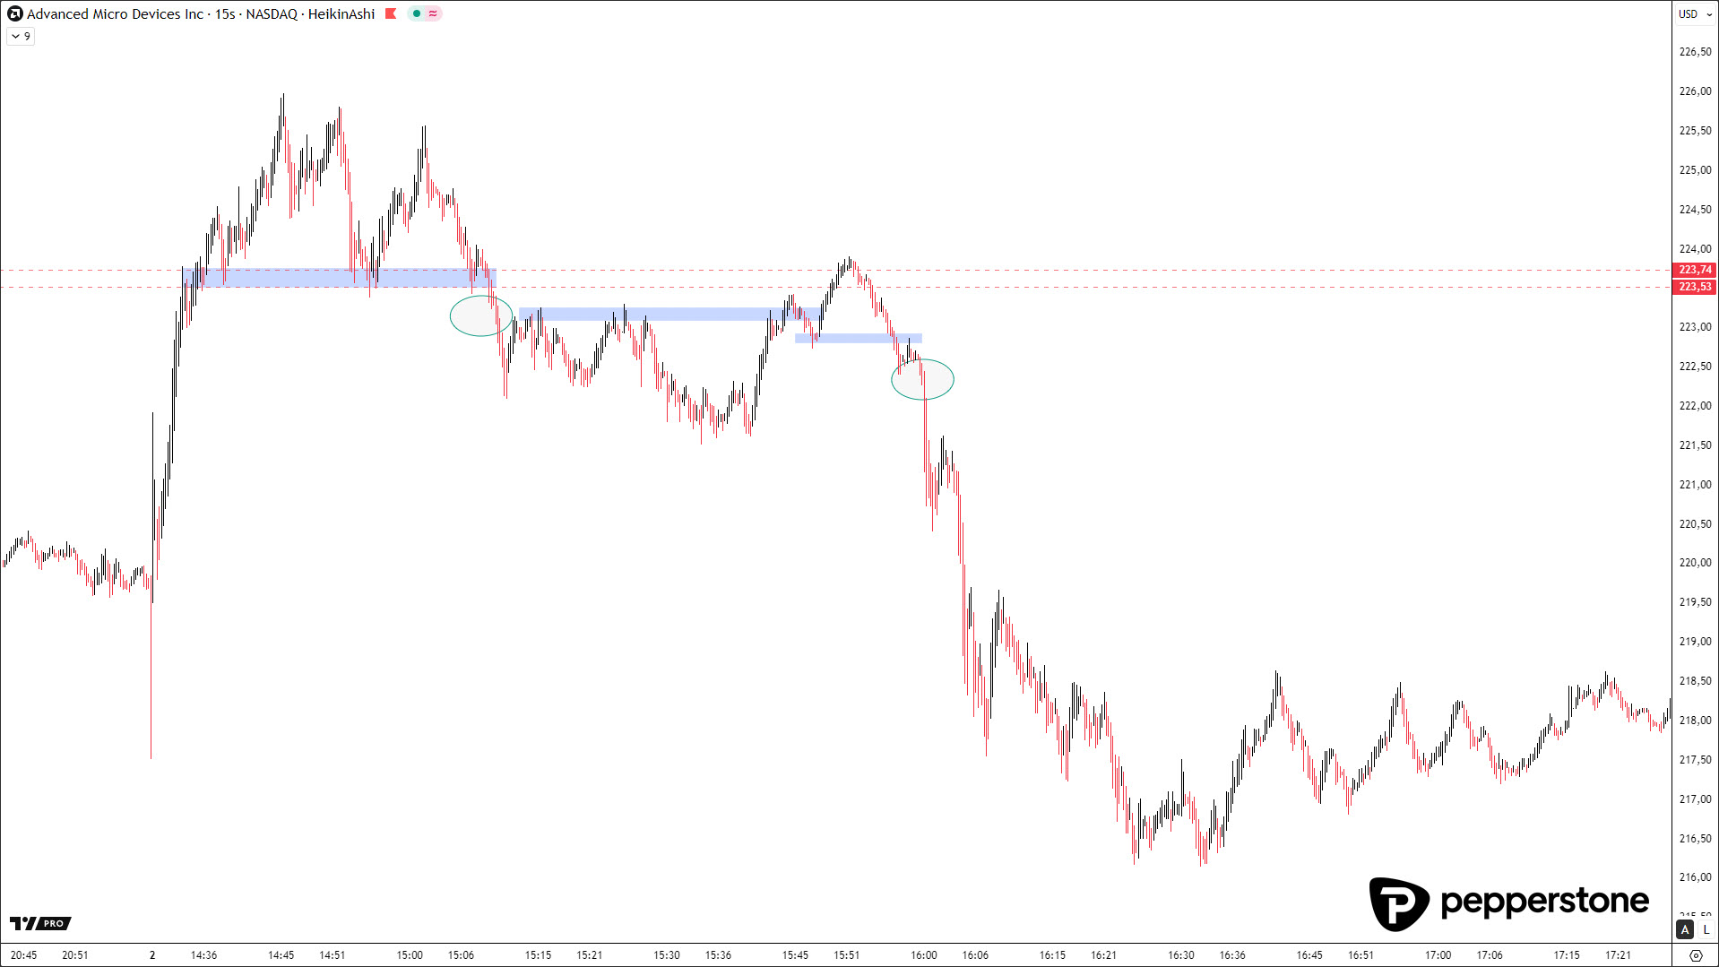Toggle auto scale button A

click(1685, 929)
